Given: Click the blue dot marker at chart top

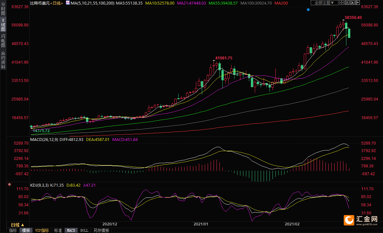Looking at the screenshot, I should click(308, 10).
